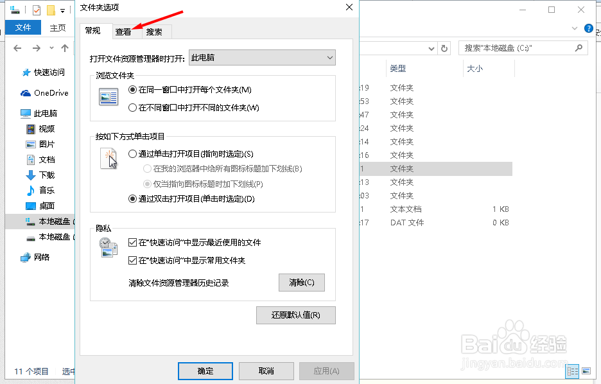This screenshot has width=601, height=384.
Task: Open the Music (音乐) folder
Action: [40, 191]
